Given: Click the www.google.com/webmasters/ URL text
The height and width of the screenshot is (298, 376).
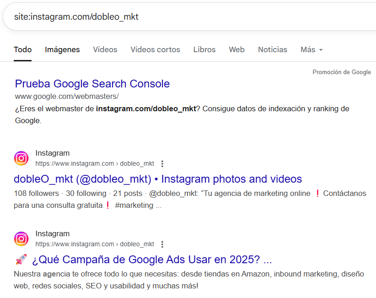Looking at the screenshot, I should pyautogui.click(x=66, y=96).
